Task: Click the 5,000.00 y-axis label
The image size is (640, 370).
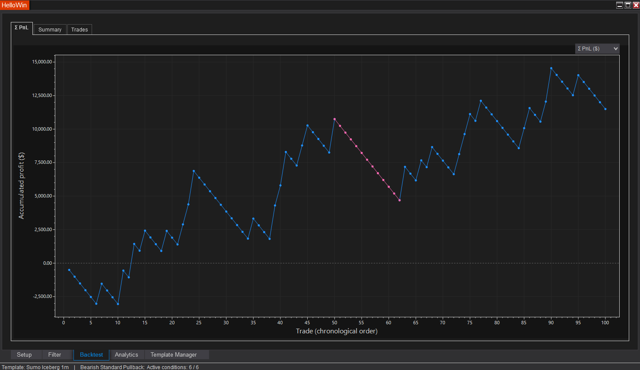Action: click(x=43, y=196)
